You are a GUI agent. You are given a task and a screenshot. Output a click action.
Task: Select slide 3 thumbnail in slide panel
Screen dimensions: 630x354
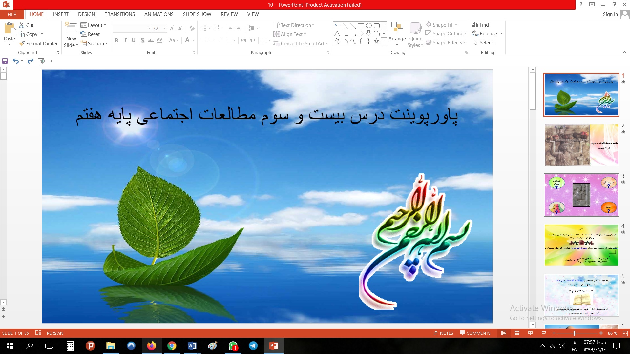pyautogui.click(x=581, y=195)
